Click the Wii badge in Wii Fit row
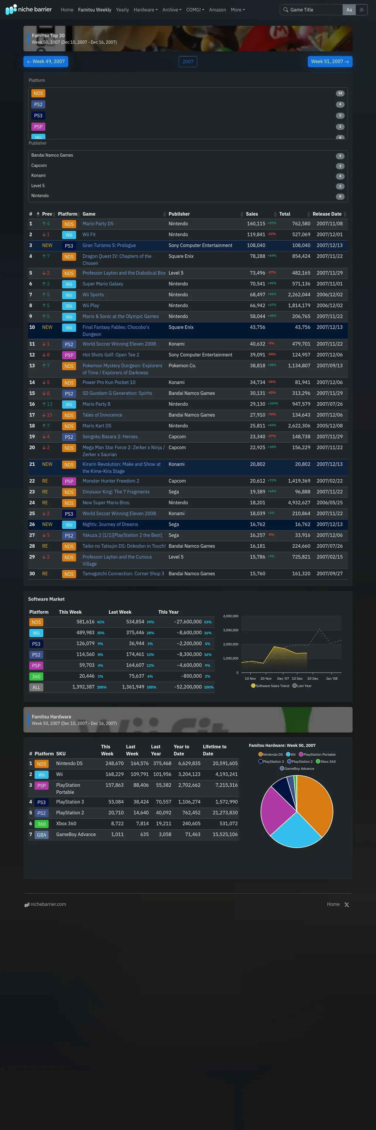The image size is (376, 1130). [69, 235]
